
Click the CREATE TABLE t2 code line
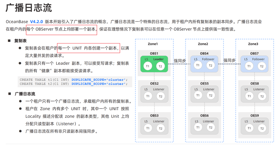tap(73, 84)
